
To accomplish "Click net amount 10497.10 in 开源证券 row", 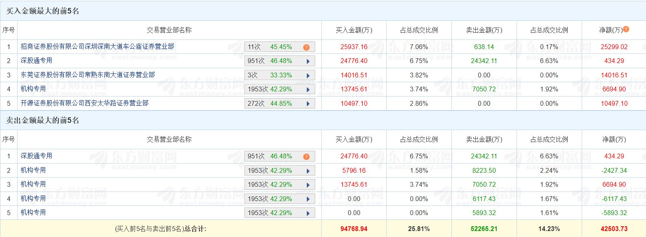I will 614,103.
